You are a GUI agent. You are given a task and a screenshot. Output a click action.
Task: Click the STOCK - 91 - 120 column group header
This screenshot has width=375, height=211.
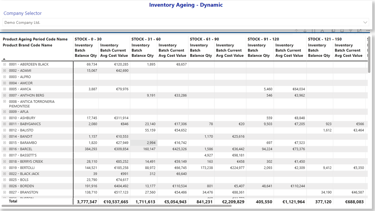[263, 39]
